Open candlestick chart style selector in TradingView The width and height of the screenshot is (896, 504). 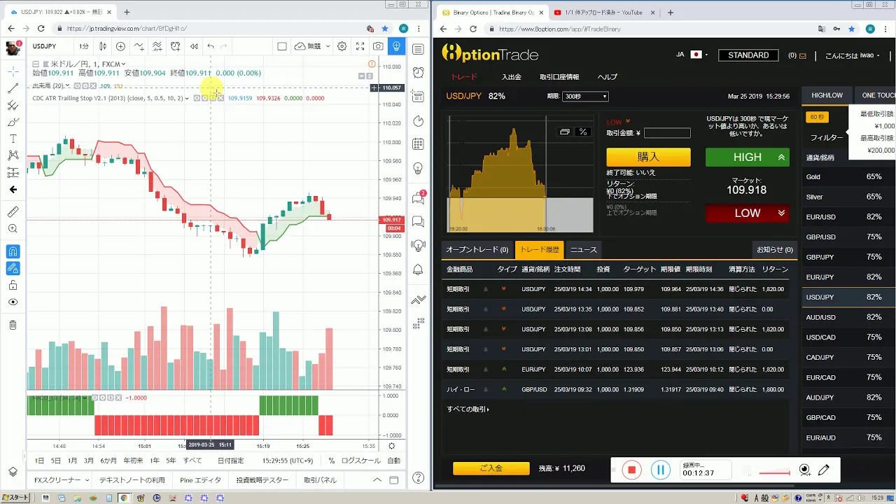pyautogui.click(x=103, y=46)
